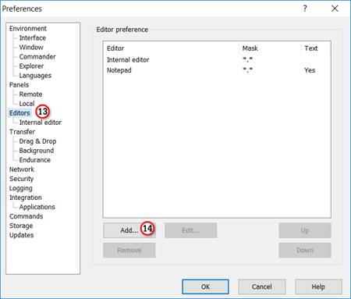Viewport: 351px width, 299px height.
Task: Open Local panel settings
Action: click(x=27, y=104)
